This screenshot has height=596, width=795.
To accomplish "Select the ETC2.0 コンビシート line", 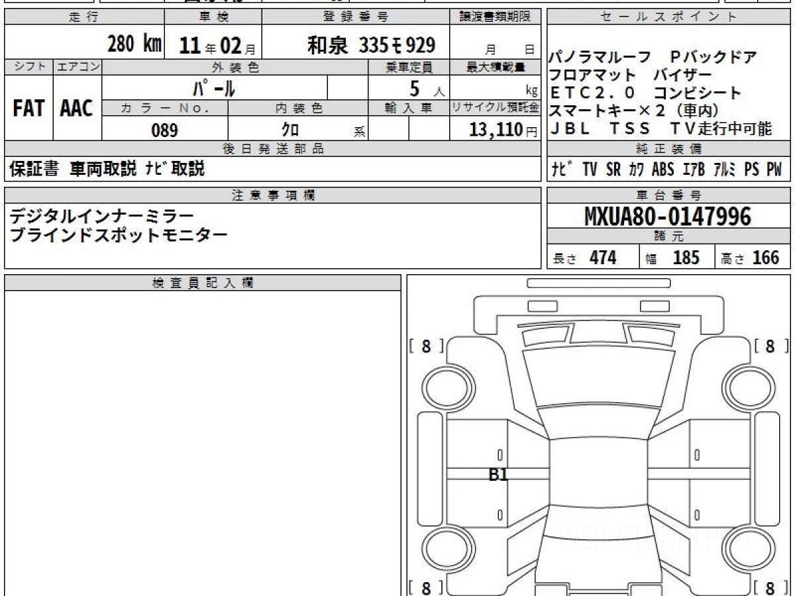I will coord(645,93).
